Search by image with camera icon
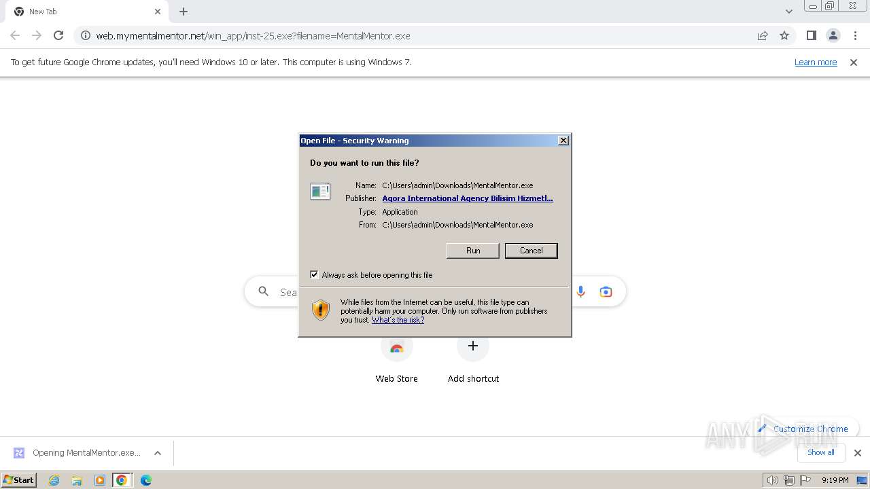Image resolution: width=870 pixels, height=489 pixels. click(x=606, y=291)
